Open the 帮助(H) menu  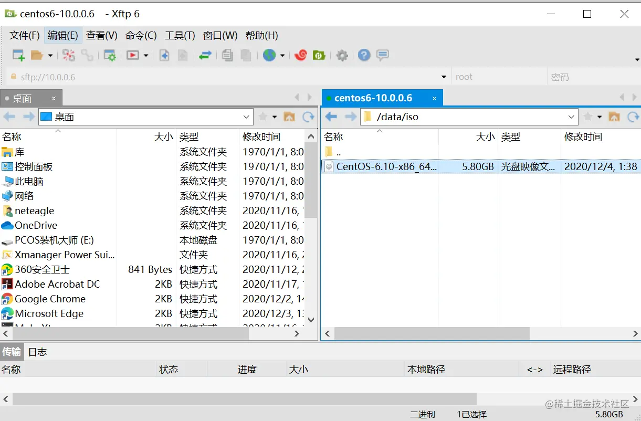point(262,35)
